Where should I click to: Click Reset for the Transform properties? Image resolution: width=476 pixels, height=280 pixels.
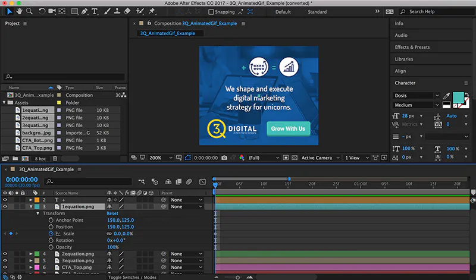112,213
